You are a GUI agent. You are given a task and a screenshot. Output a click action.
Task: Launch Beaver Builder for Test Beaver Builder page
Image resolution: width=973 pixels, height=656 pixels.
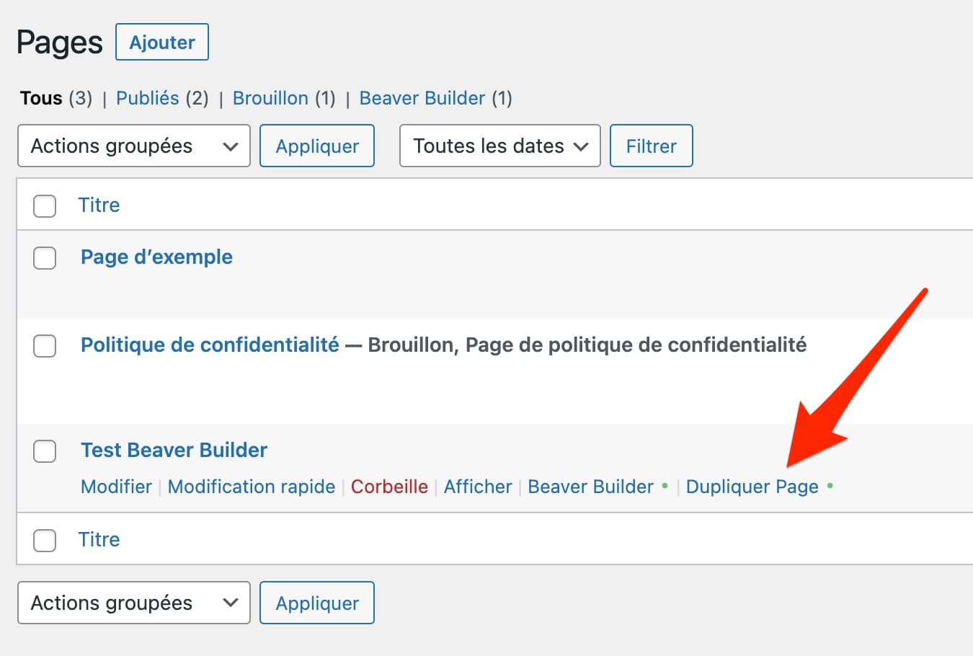tap(590, 487)
